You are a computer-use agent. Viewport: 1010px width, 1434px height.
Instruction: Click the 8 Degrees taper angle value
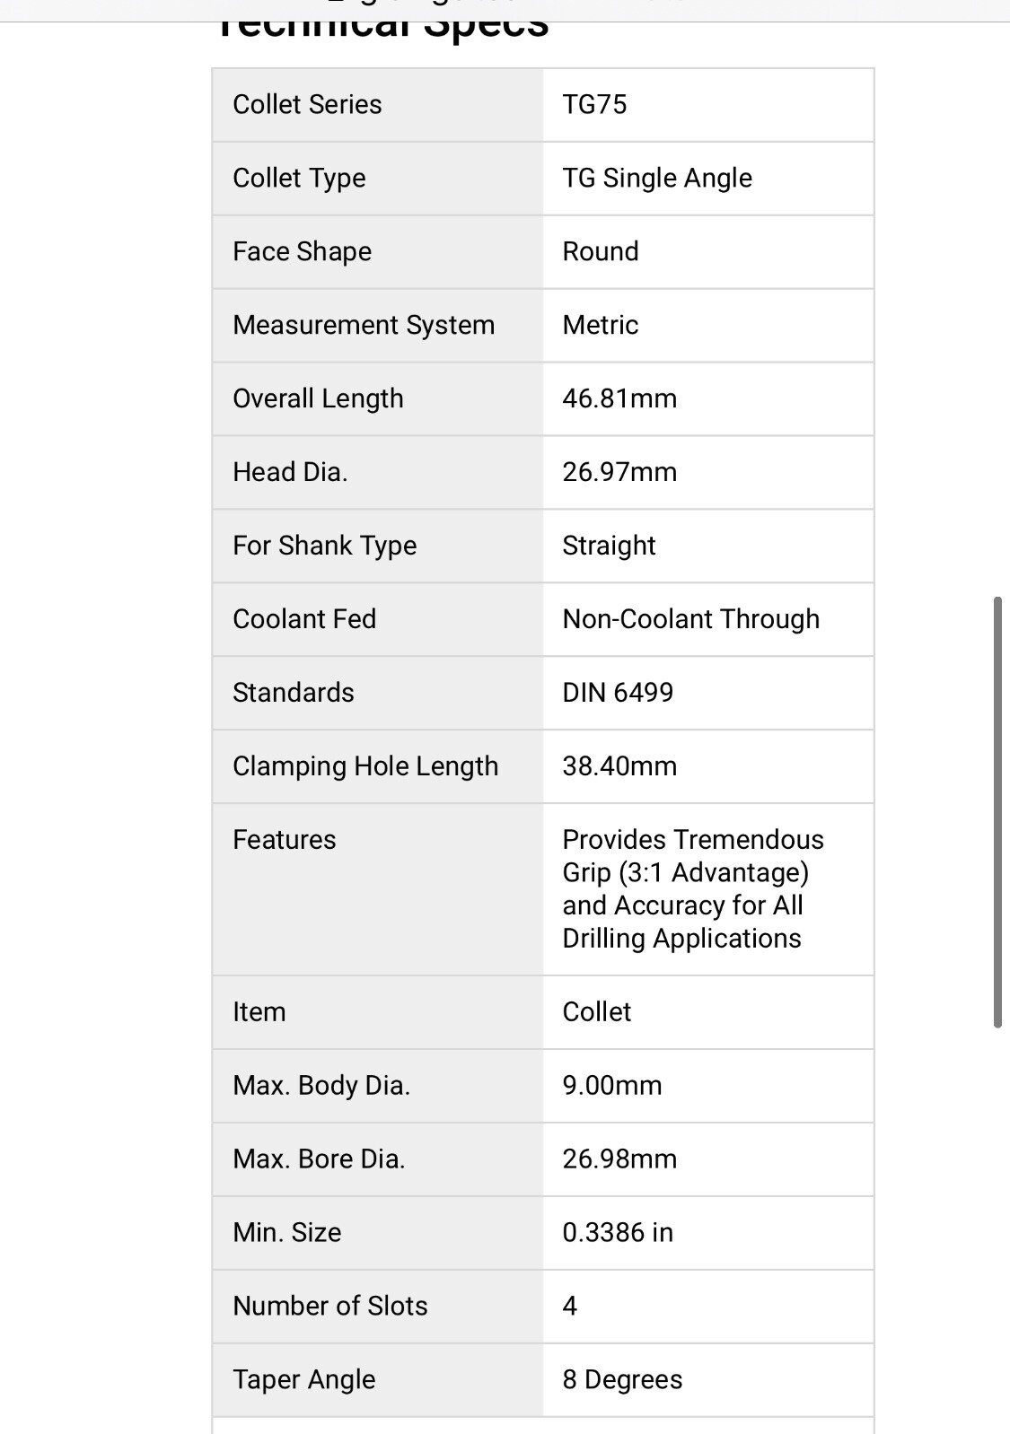pyautogui.click(x=622, y=1381)
